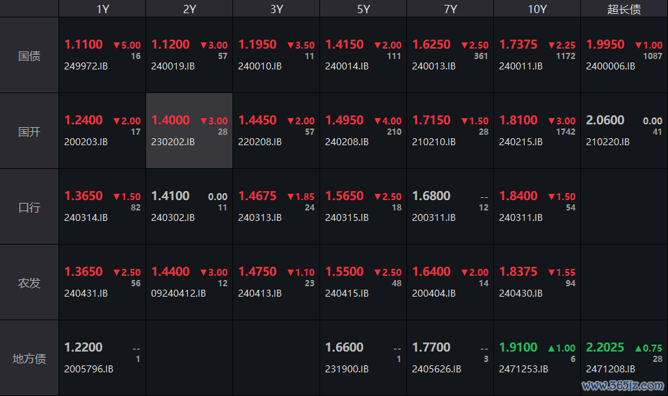The width and height of the screenshot is (668, 396).
Task: Click the 地方债 row label
Action: point(29,358)
